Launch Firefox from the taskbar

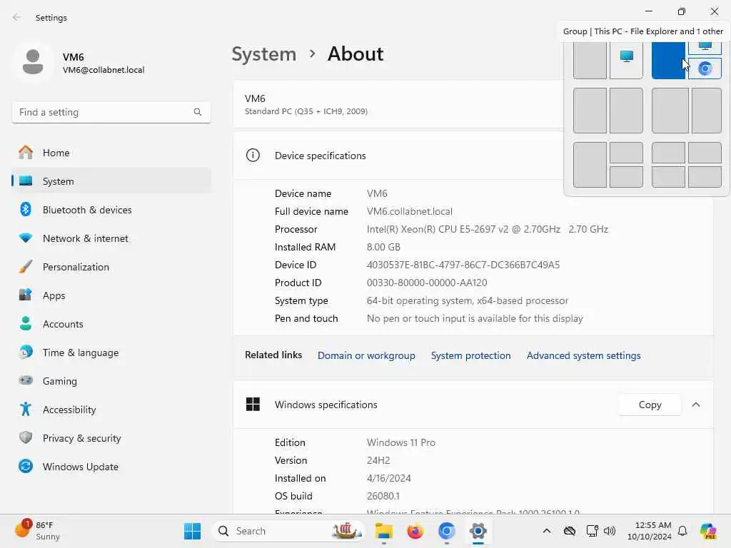[415, 531]
